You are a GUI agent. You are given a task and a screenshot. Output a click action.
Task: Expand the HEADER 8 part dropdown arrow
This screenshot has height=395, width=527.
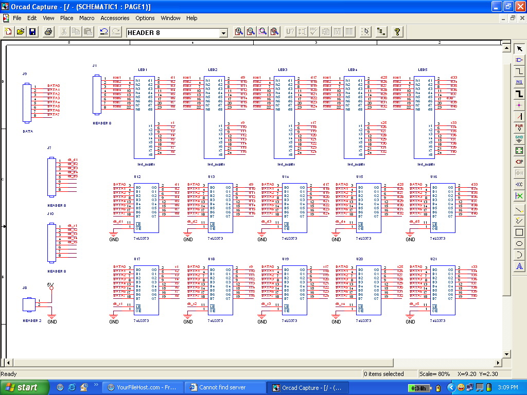pos(224,33)
